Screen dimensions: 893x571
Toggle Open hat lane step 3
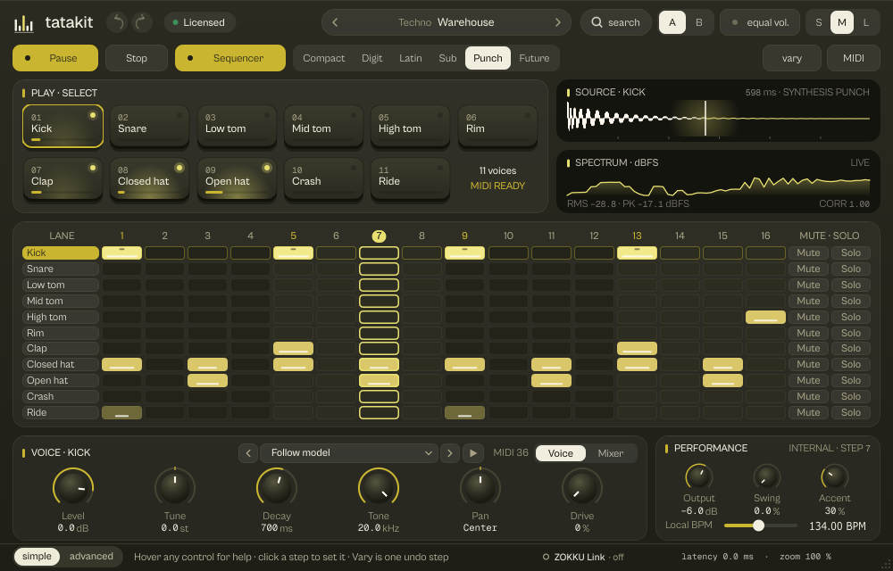click(x=207, y=380)
